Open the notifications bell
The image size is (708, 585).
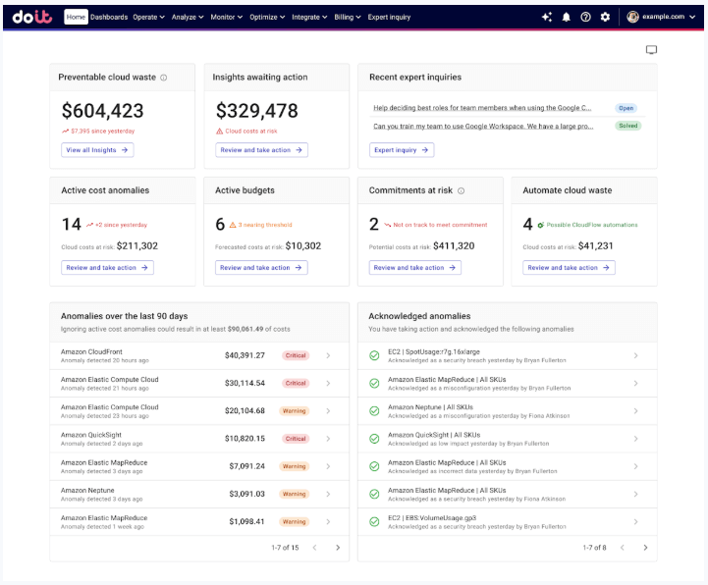567,17
